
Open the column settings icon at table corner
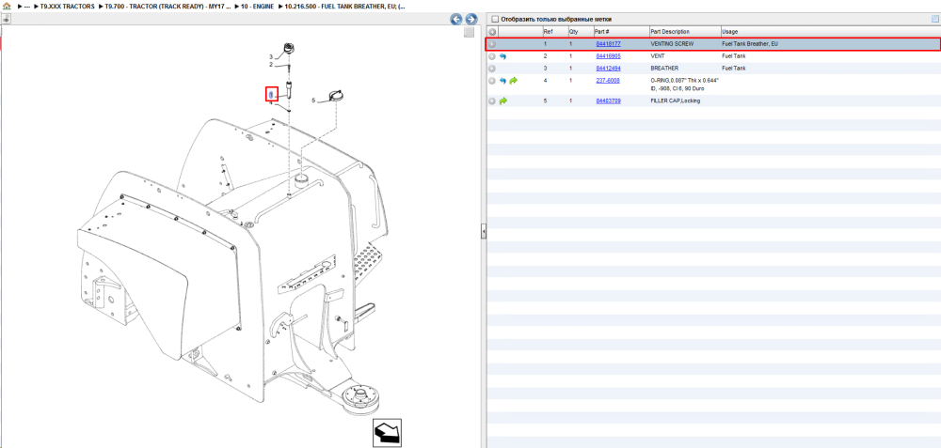click(x=934, y=19)
